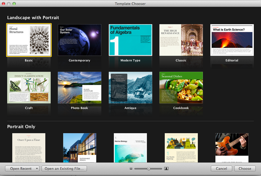Image resolution: width=261 pixels, height=176 pixels.
Task: Close the Template Chooser window
Action: (x=3, y=4)
